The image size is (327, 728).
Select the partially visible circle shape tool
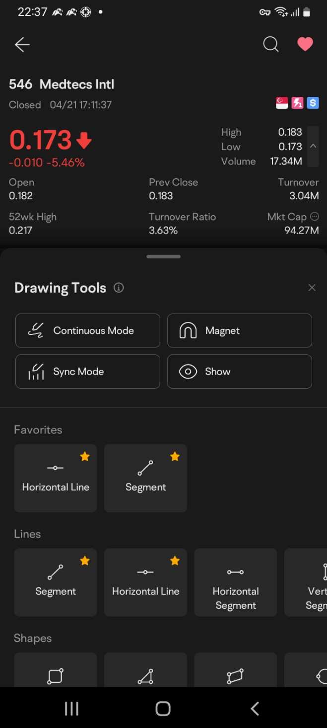click(306, 670)
